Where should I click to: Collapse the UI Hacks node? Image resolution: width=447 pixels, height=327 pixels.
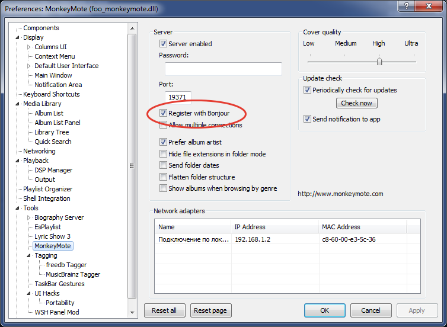pos(29,293)
